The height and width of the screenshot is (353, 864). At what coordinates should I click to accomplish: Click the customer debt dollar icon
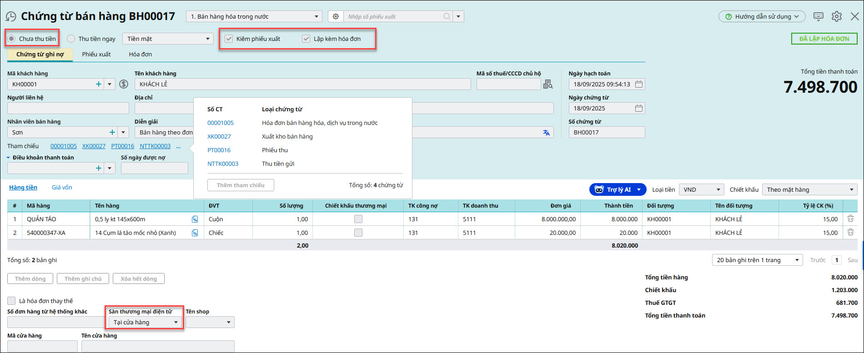(x=124, y=84)
